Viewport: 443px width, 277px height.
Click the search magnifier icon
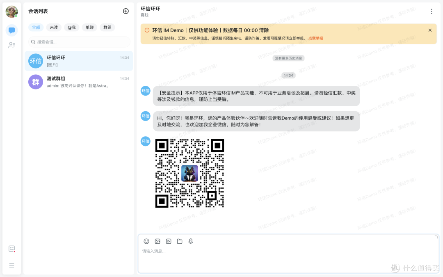point(33,42)
